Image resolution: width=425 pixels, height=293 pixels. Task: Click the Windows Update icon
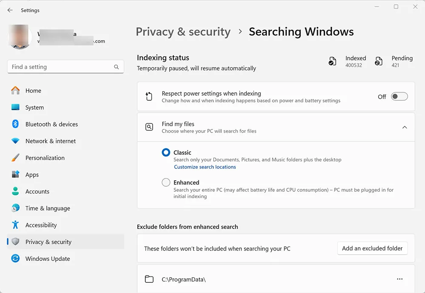(16, 259)
